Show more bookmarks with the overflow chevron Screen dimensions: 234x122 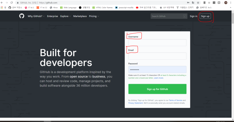[231, 8]
